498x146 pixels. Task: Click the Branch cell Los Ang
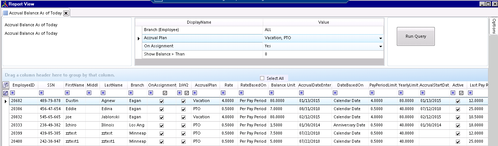tap(137, 125)
